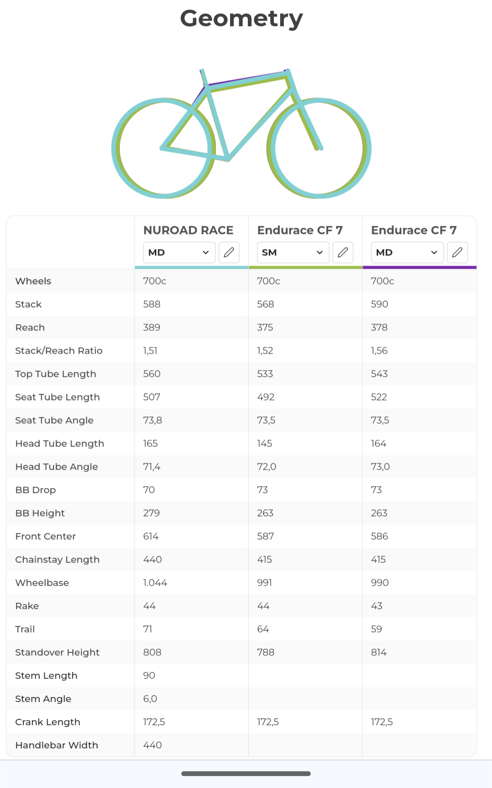Open the NUROAD RACE MD size dropdown

(x=179, y=252)
